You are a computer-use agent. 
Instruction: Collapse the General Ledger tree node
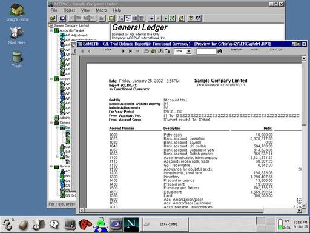(51, 166)
